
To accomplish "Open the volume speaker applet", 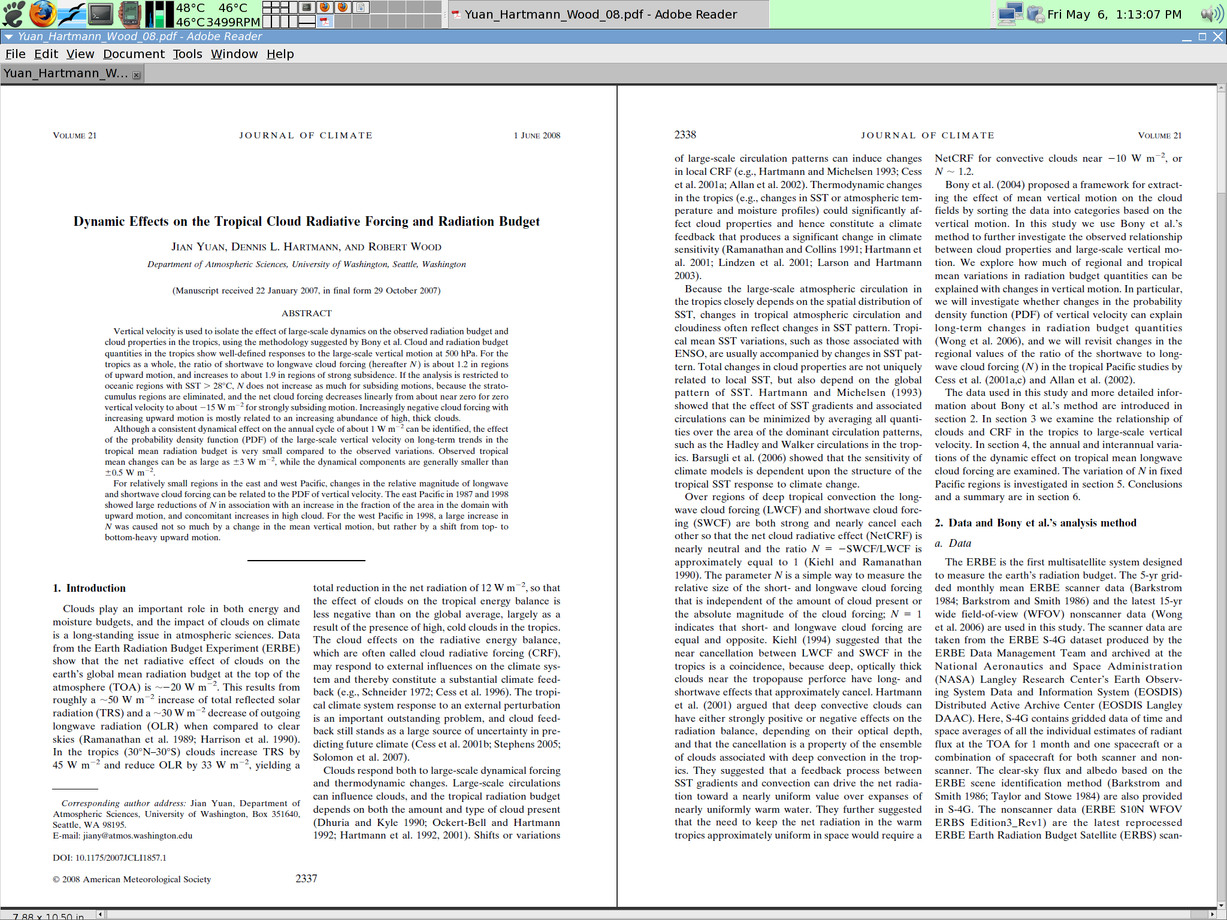I will point(1211,14).
